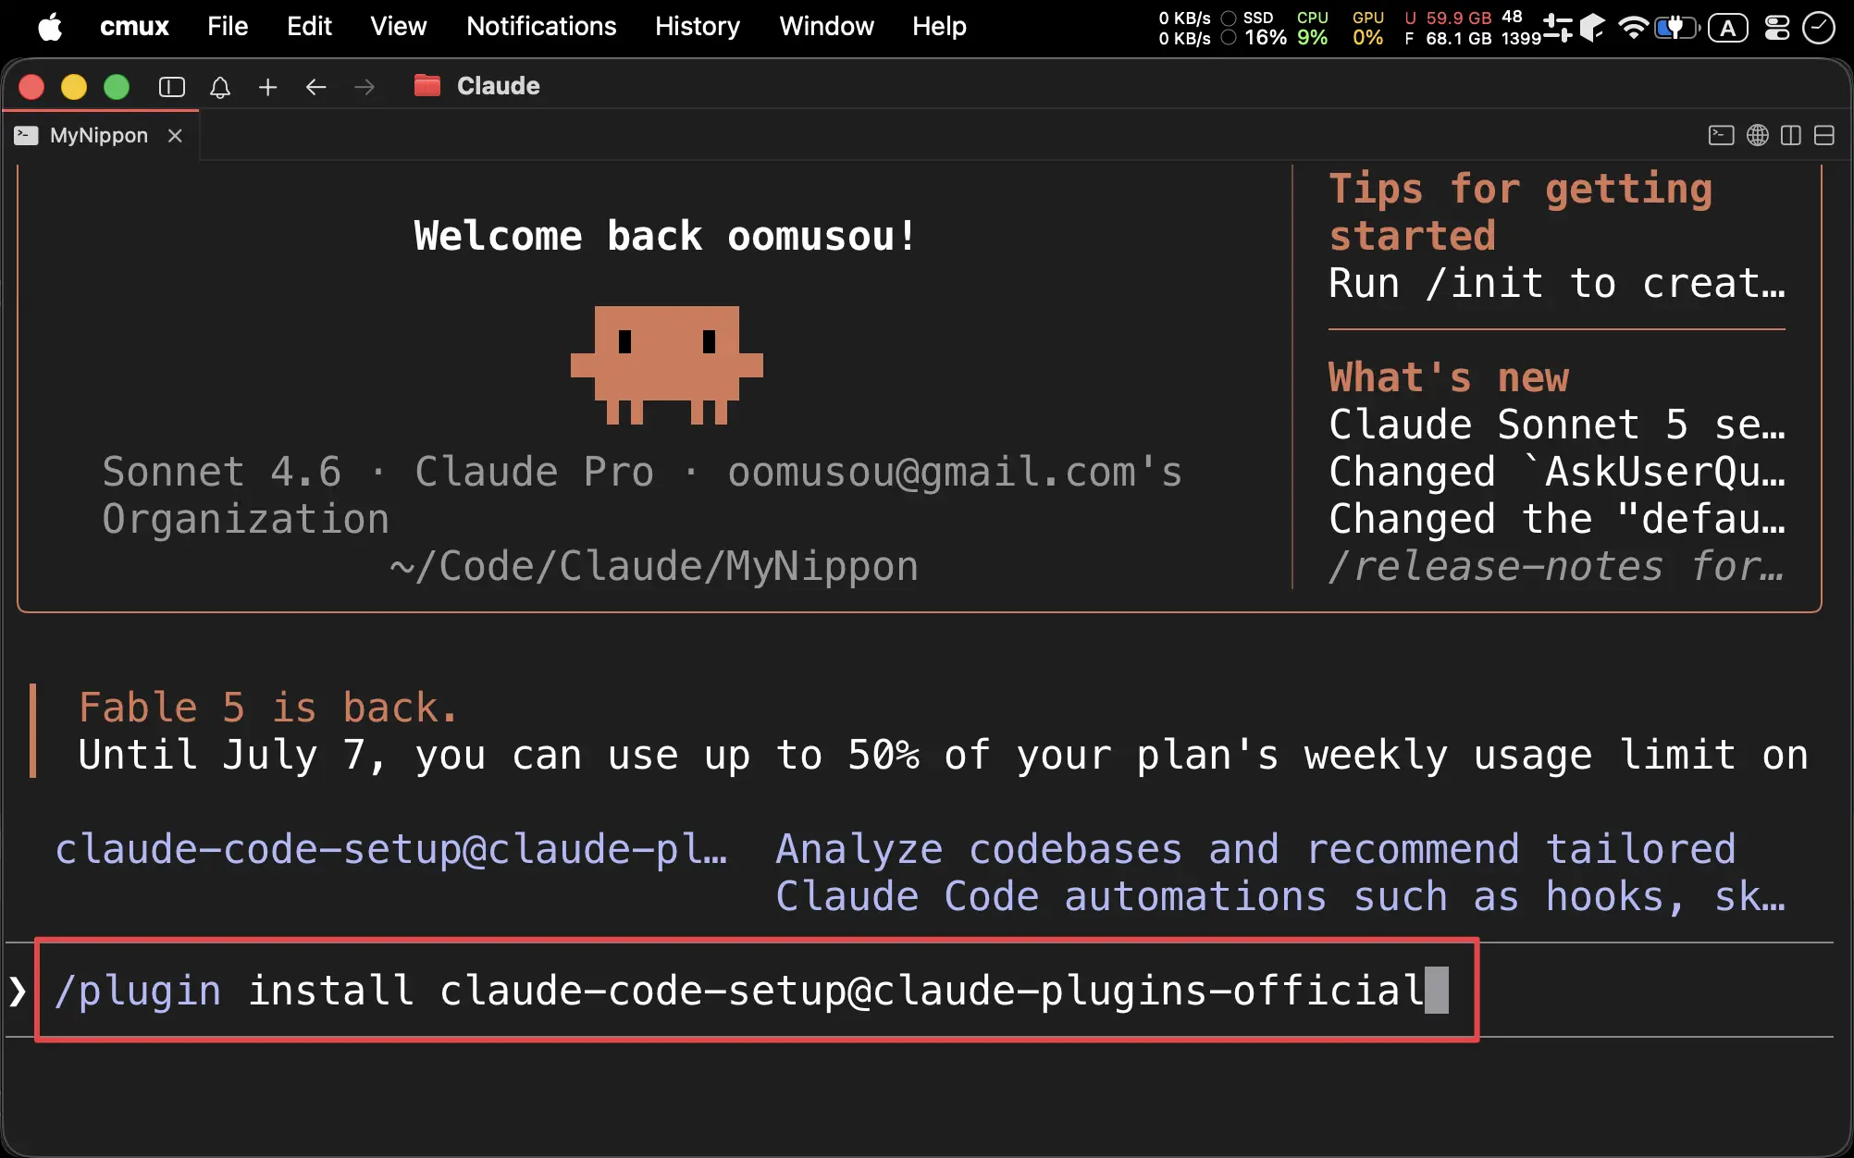Split pane horizontally icon
This screenshot has width=1854, height=1158.
tap(1824, 135)
